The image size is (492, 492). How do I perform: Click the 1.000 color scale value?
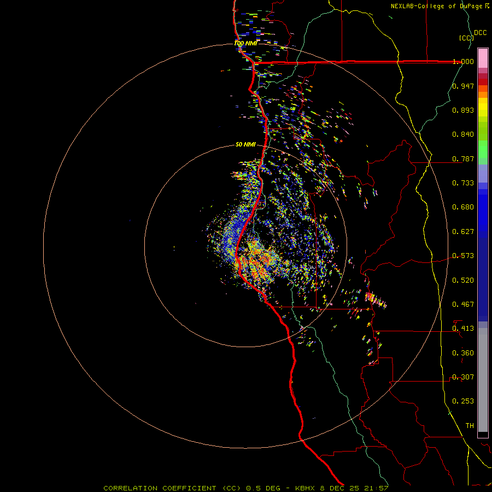coord(463,62)
